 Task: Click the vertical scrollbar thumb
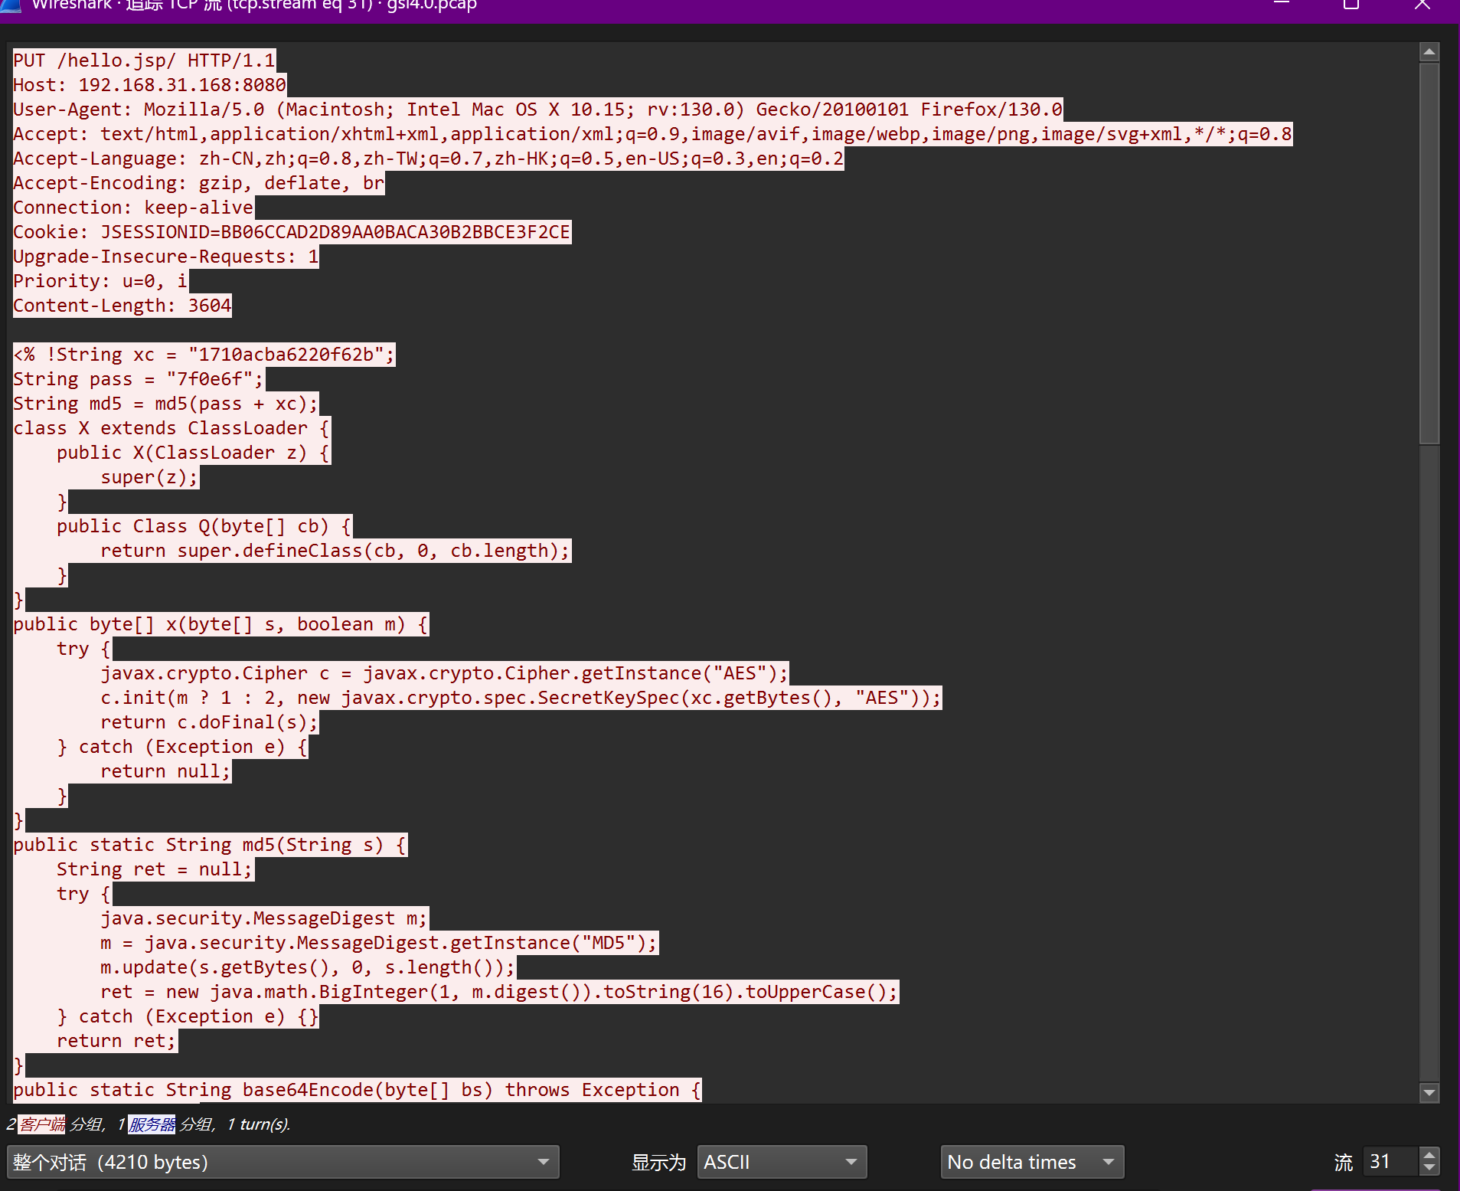pyautogui.click(x=1429, y=253)
